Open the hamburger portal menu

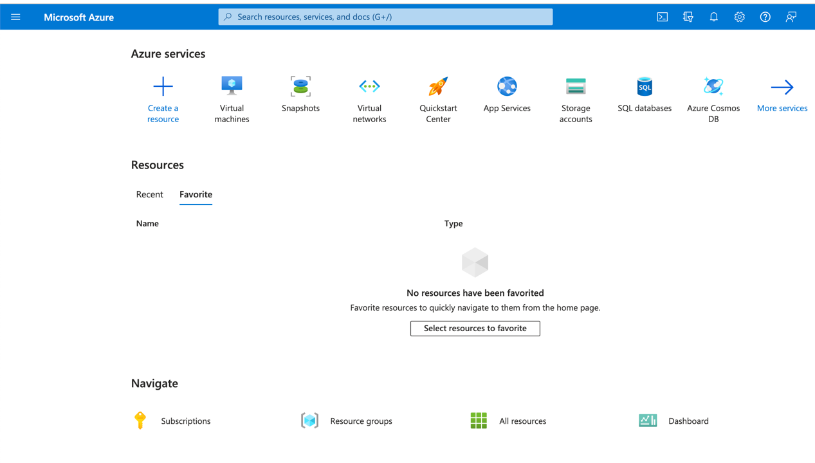(15, 17)
